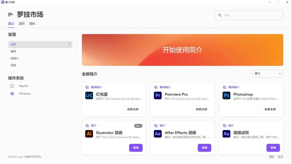Viewport: 292px width, 164px height.
Task: Select the Windows radio button
Action: pos(12,94)
